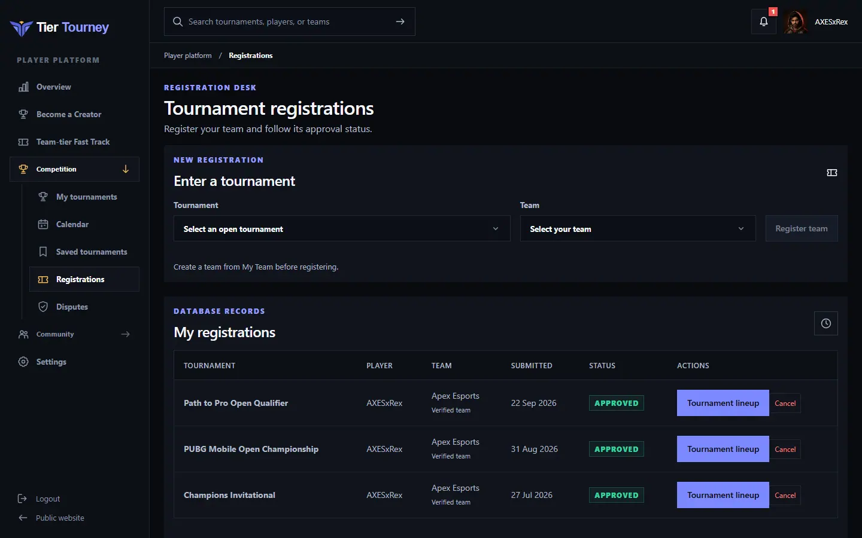Viewport: 862px width, 538px height.
Task: Click the APPROVED badge for Champions Invitational
Action: click(x=617, y=496)
